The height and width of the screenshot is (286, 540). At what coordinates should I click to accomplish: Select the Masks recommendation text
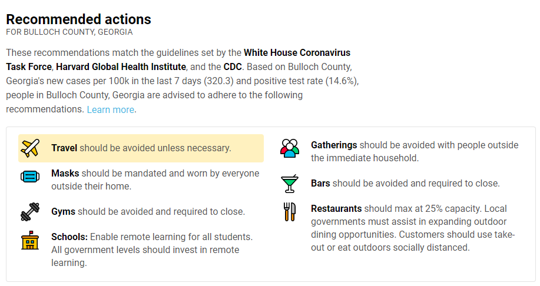(155, 179)
